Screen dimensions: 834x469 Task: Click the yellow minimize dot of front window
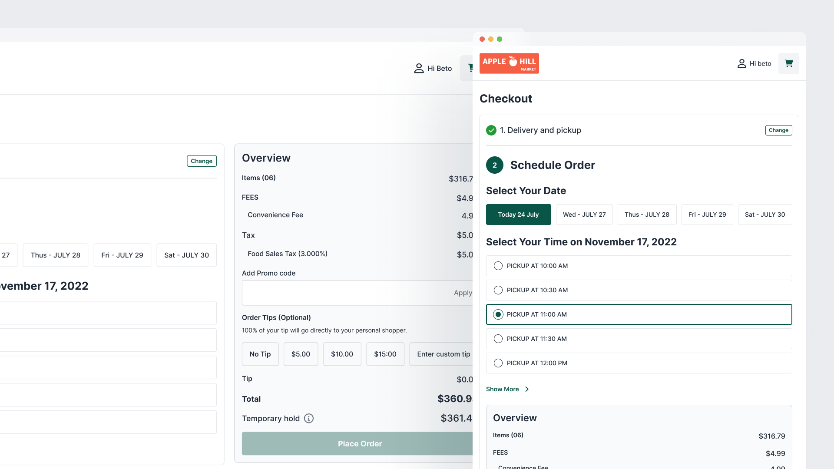point(491,39)
